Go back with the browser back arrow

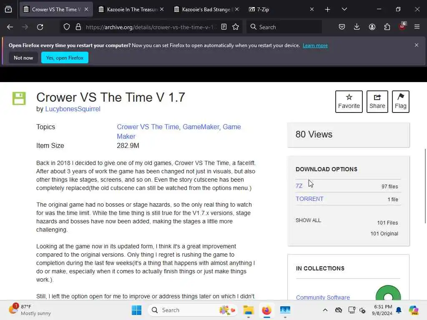point(10,27)
